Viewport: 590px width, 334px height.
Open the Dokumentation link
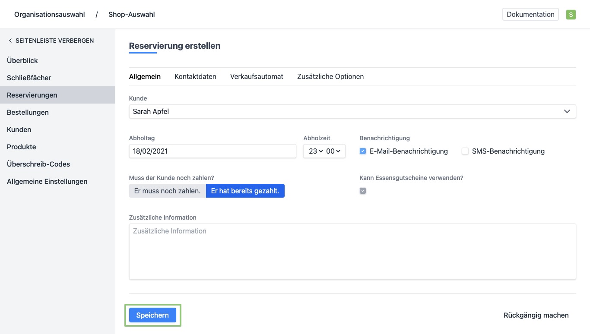530,14
